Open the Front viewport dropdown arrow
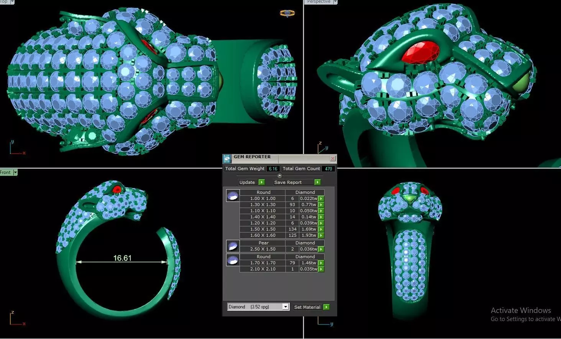 click(x=15, y=172)
